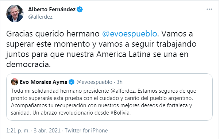Click the word 'democracia.' in the tweet
Screen dimensions: 220x139
[28, 64]
